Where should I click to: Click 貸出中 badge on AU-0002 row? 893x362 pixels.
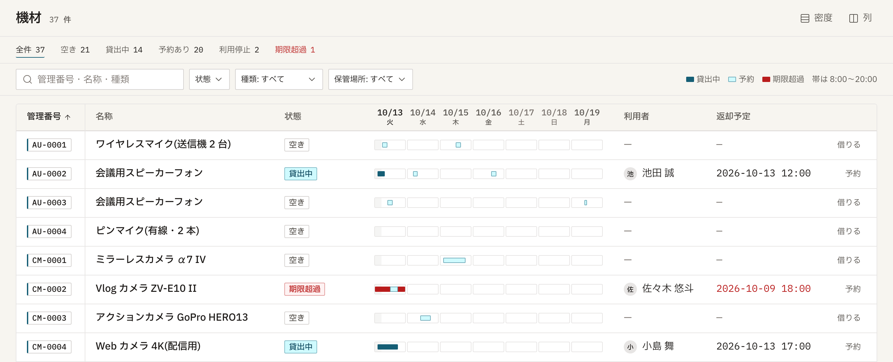300,174
